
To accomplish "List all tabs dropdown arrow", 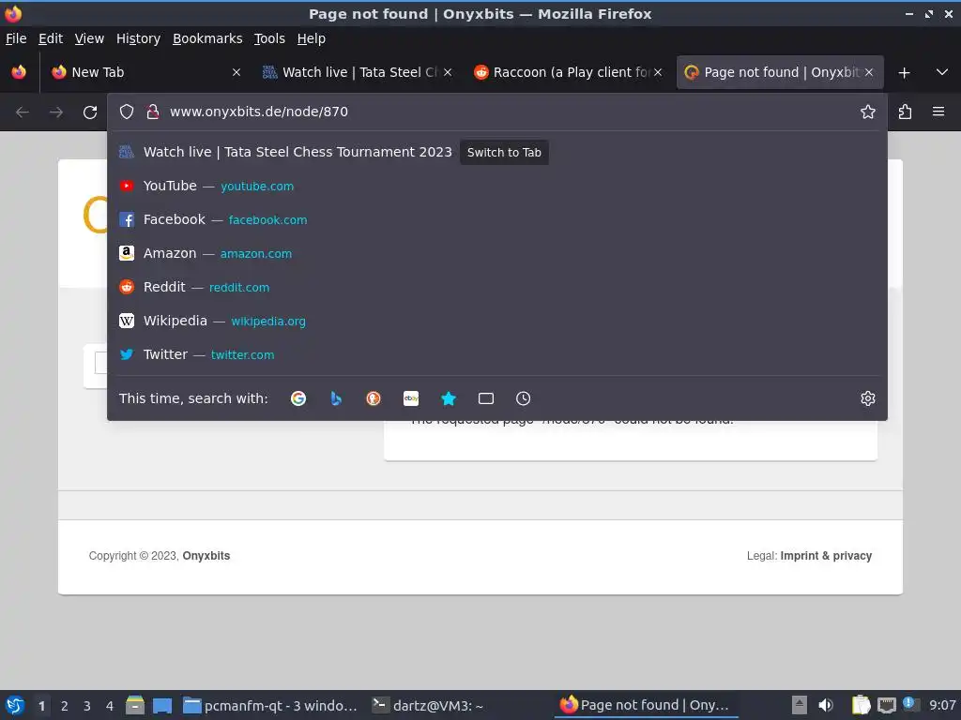I will click(942, 72).
